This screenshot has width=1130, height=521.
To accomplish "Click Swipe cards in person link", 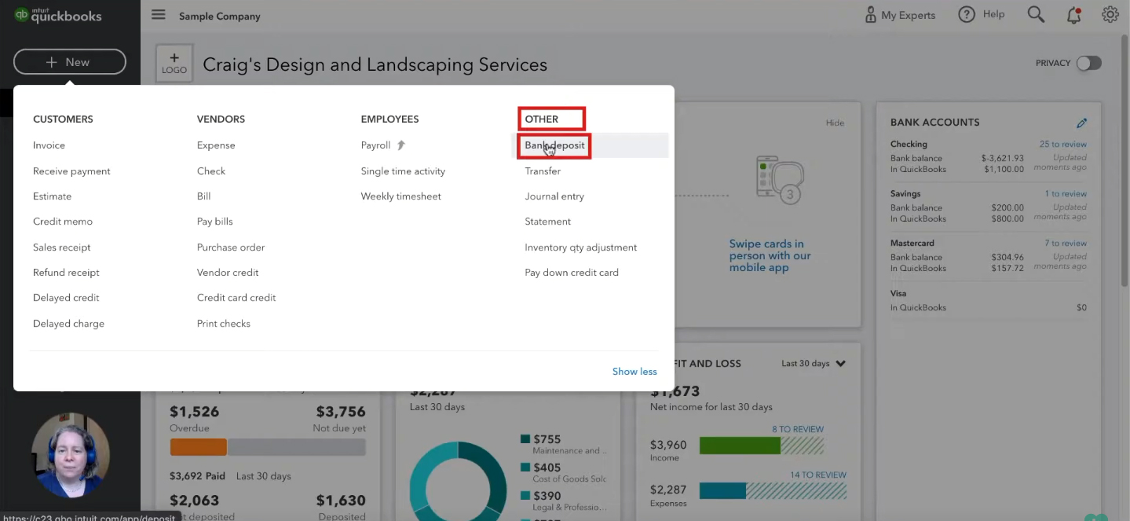I will [x=770, y=255].
